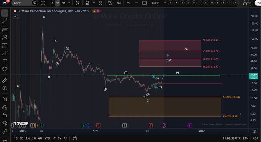Expand the time interval dropdown

[x=69, y=3]
